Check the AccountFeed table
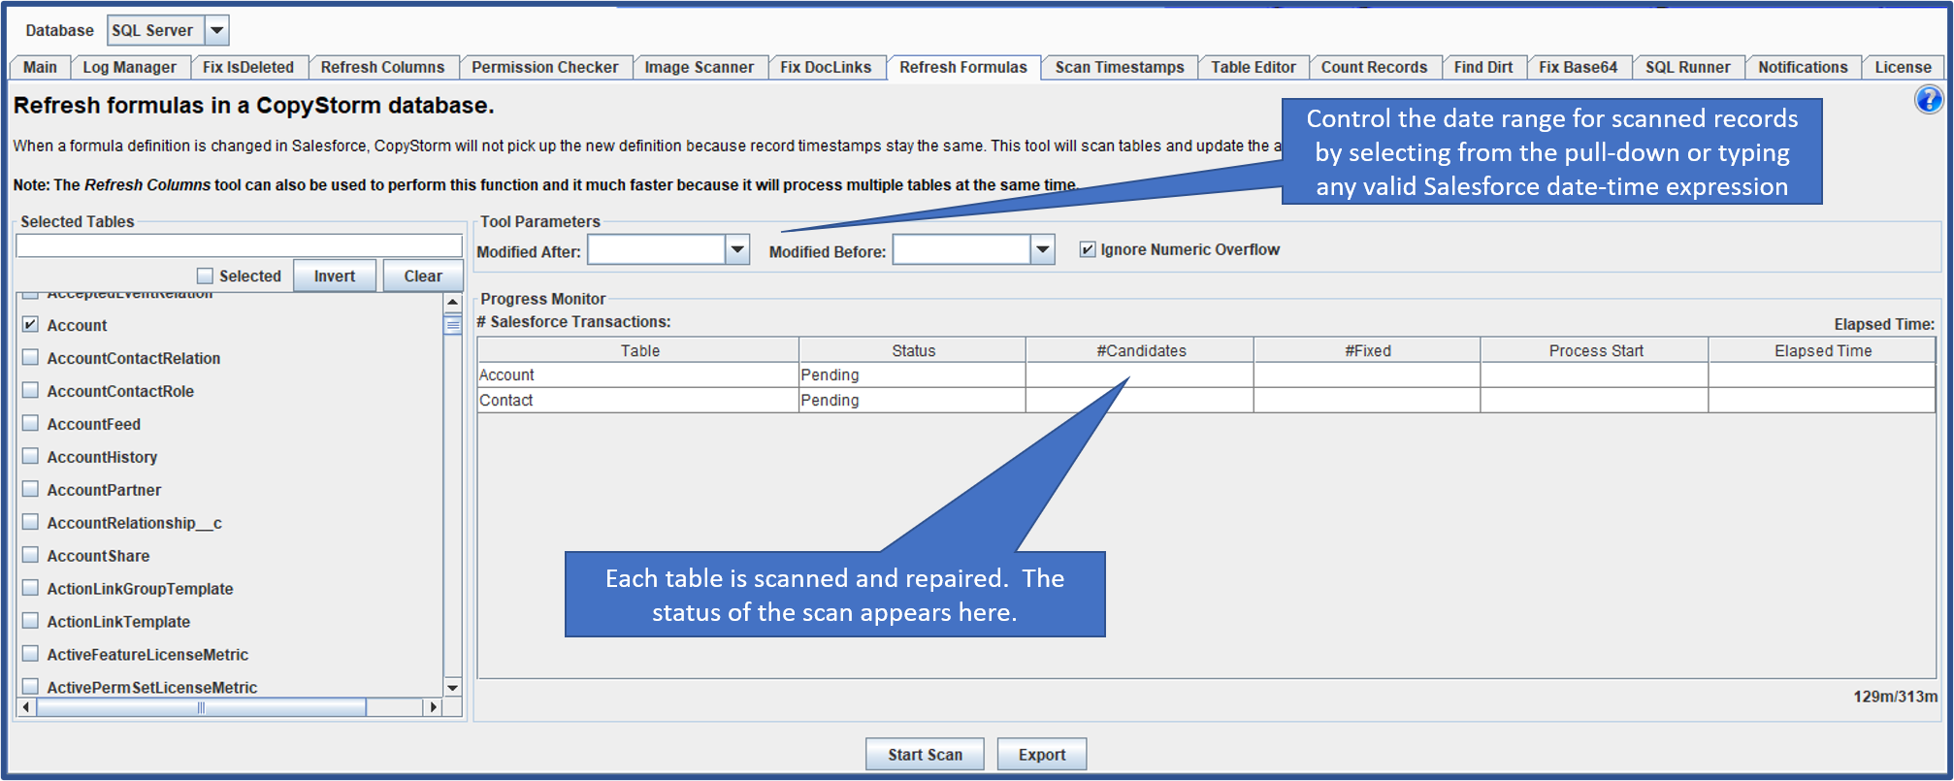This screenshot has width=1954, height=781. coord(30,423)
